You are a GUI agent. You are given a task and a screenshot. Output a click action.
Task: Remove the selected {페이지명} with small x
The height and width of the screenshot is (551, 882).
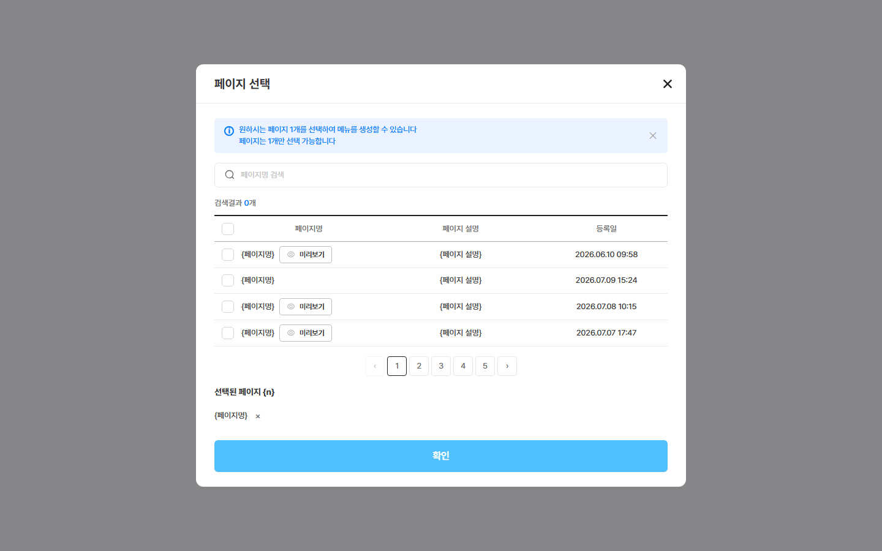pyautogui.click(x=258, y=416)
